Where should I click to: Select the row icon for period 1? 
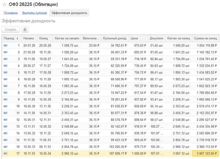[5, 46]
